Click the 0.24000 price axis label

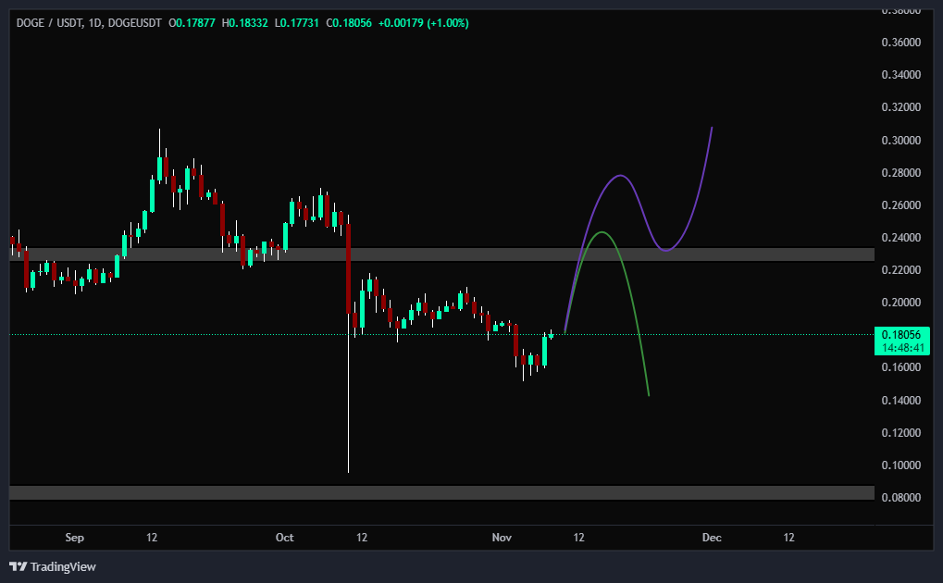click(x=900, y=237)
